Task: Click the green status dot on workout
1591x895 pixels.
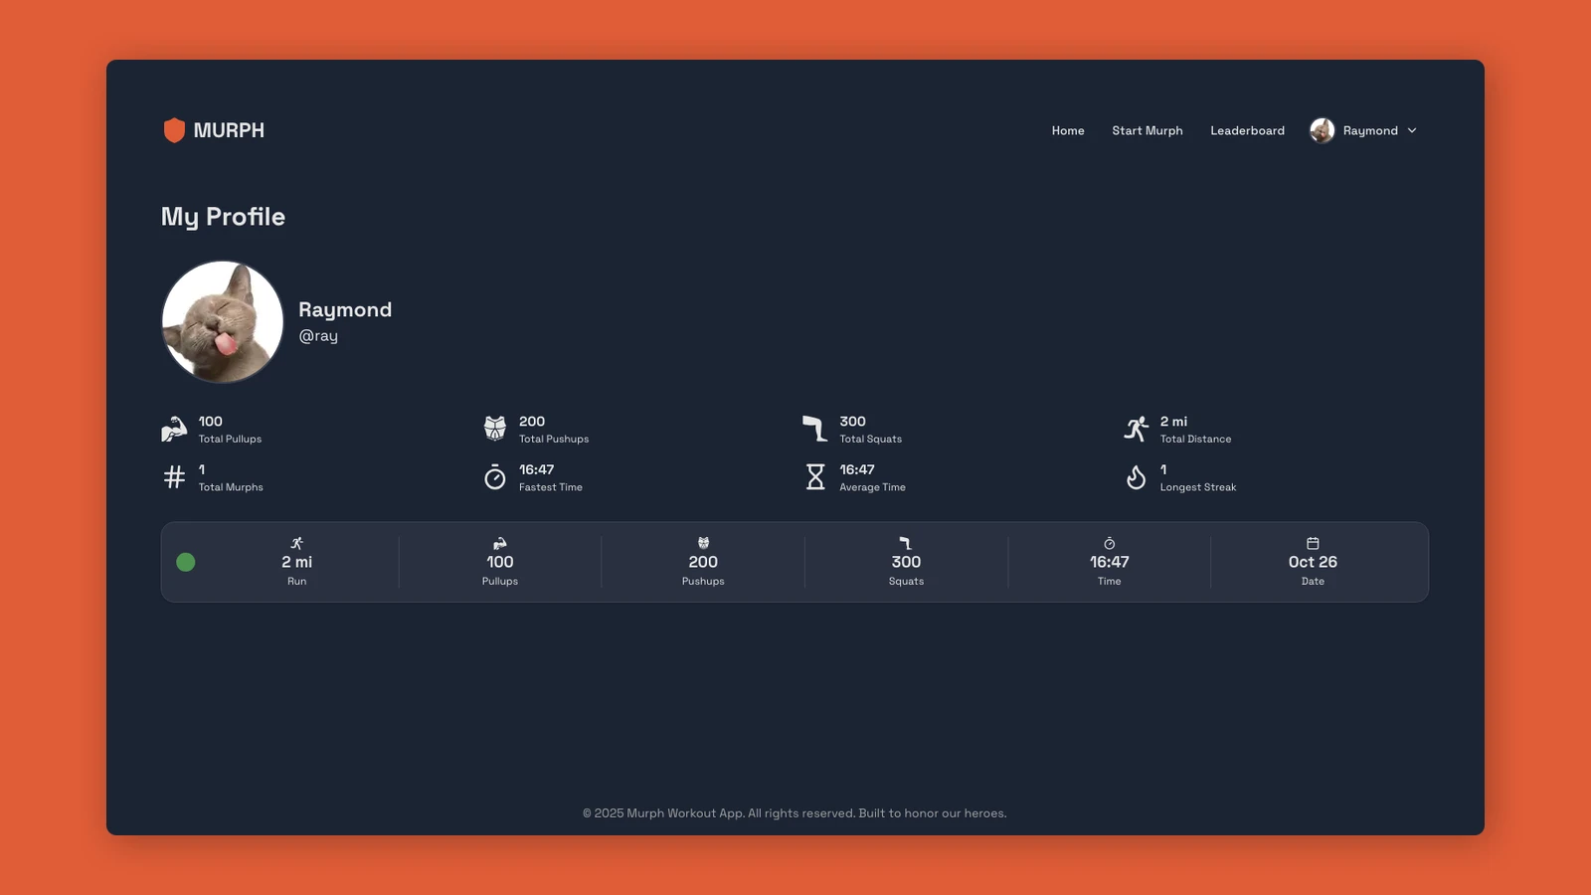Action: coord(186,562)
